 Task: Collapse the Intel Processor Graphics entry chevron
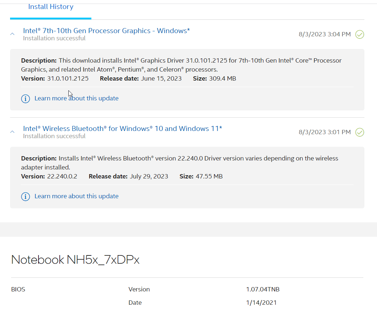[x=13, y=34]
